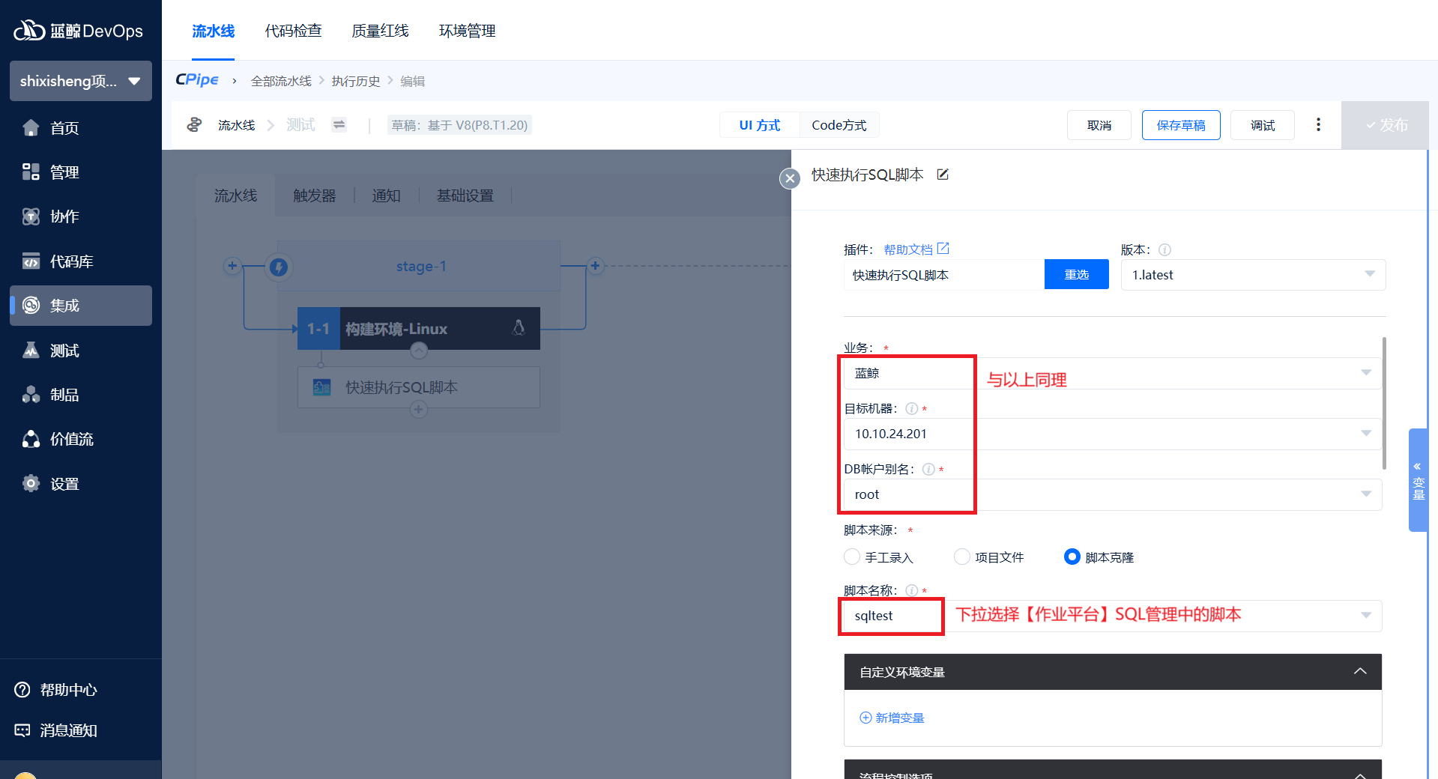Select the 脚本克隆 radio option
The width and height of the screenshot is (1438, 779).
click(1072, 557)
